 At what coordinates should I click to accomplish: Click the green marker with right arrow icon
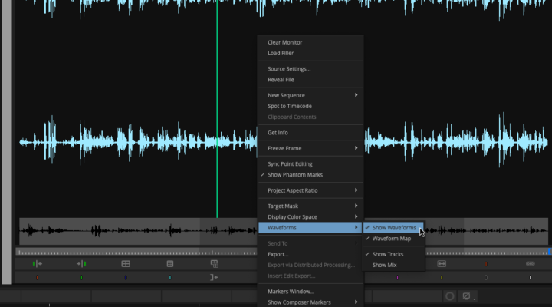pyautogui.click(x=81, y=264)
